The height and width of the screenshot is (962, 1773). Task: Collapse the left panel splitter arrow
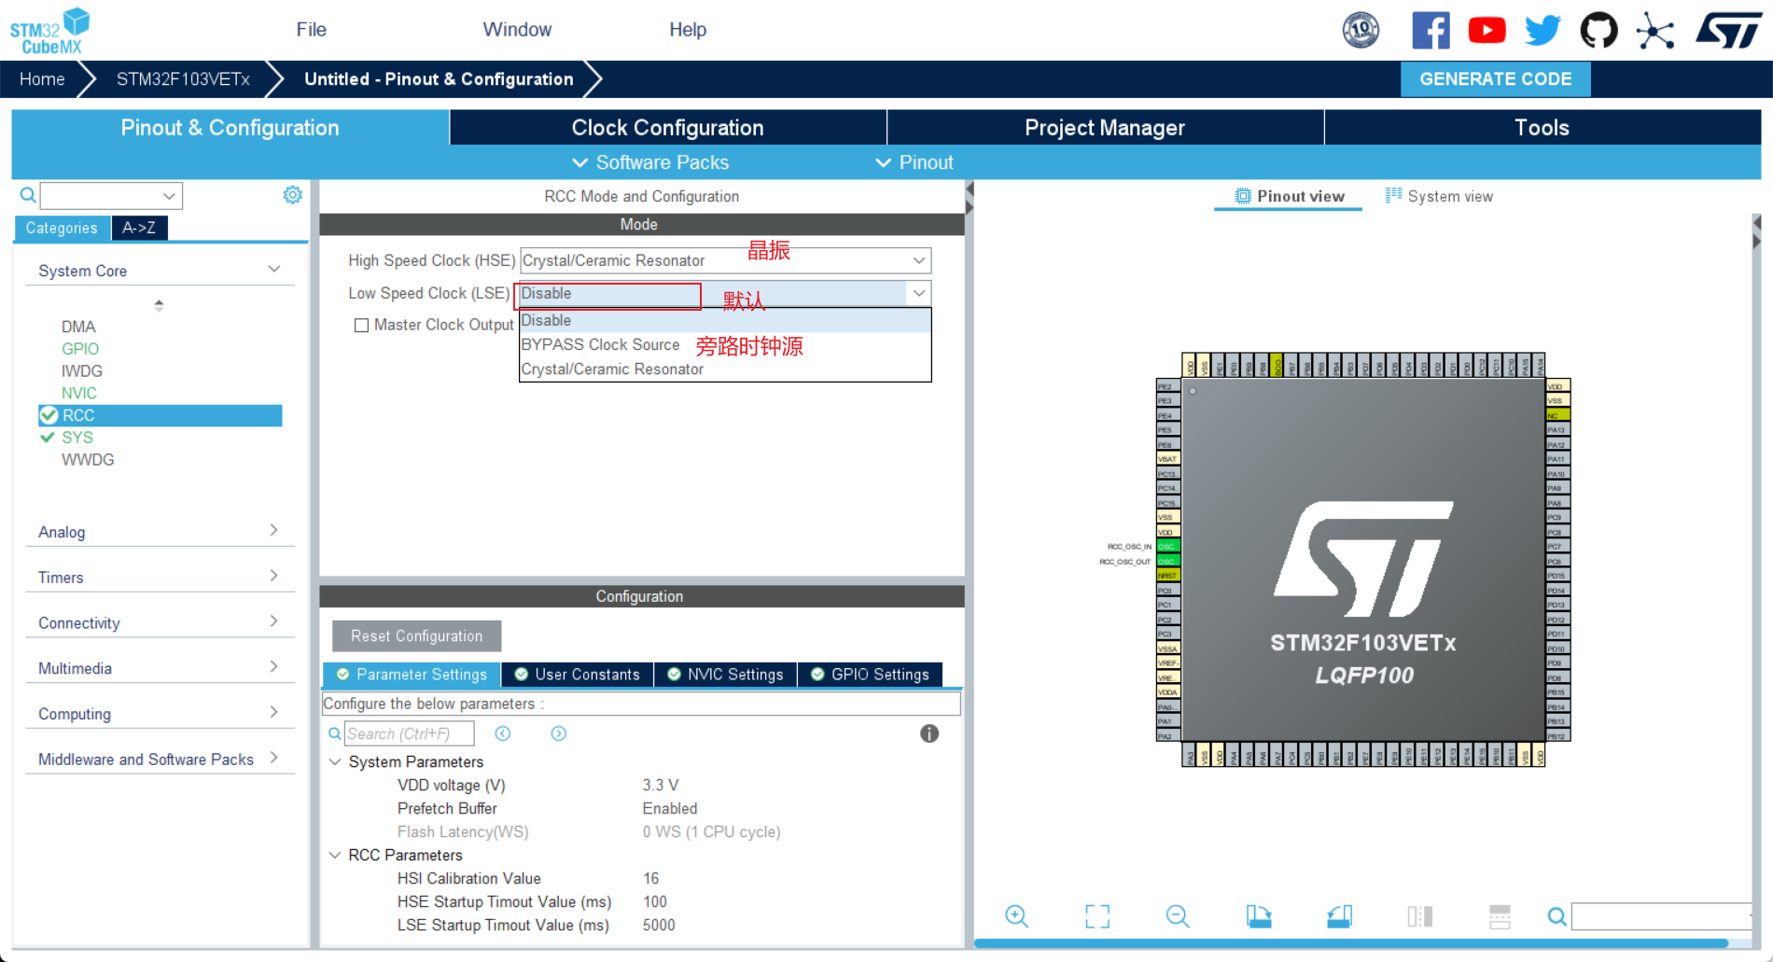tap(970, 189)
